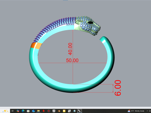Open Microsoft Edge from the taskbar
Image resolution: width=151 pixels, height=113 pixels.
click(x=23, y=111)
